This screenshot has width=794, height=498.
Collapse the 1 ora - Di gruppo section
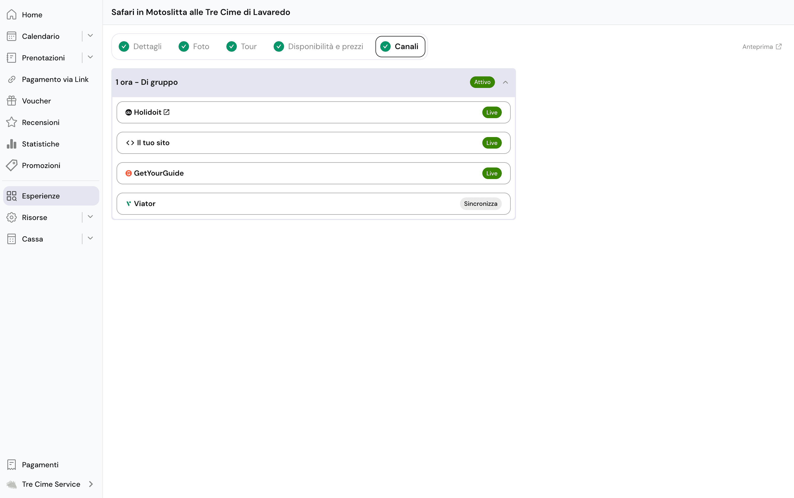pos(505,82)
